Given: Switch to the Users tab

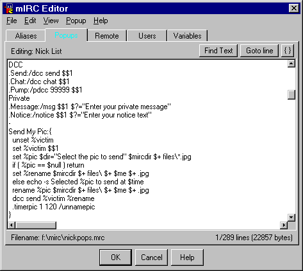Looking at the screenshot, I should [x=147, y=36].
